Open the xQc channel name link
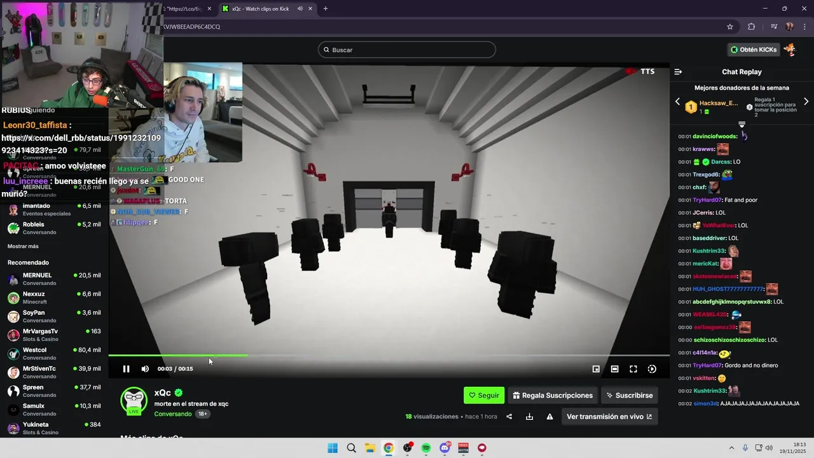Screen dimensions: 814x458 coord(162,392)
